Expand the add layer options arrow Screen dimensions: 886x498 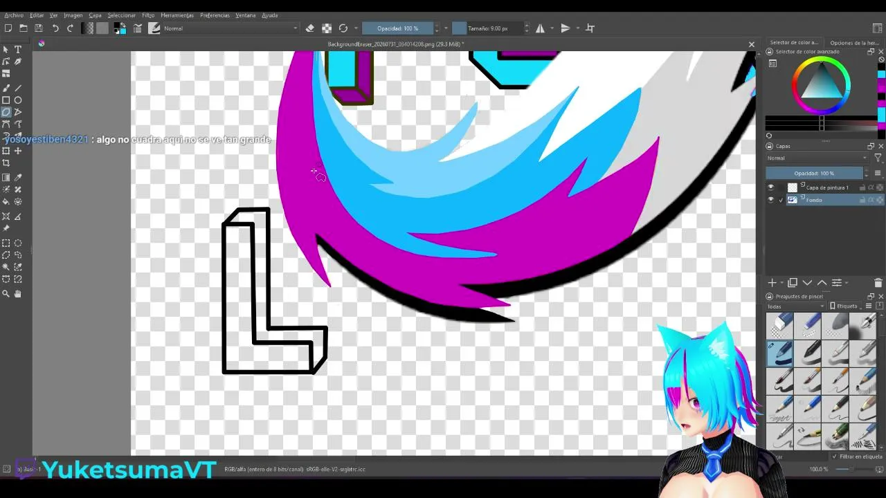click(782, 283)
